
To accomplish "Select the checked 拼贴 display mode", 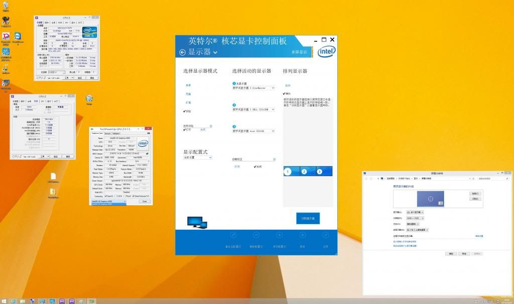I will pyautogui.click(x=187, y=111).
